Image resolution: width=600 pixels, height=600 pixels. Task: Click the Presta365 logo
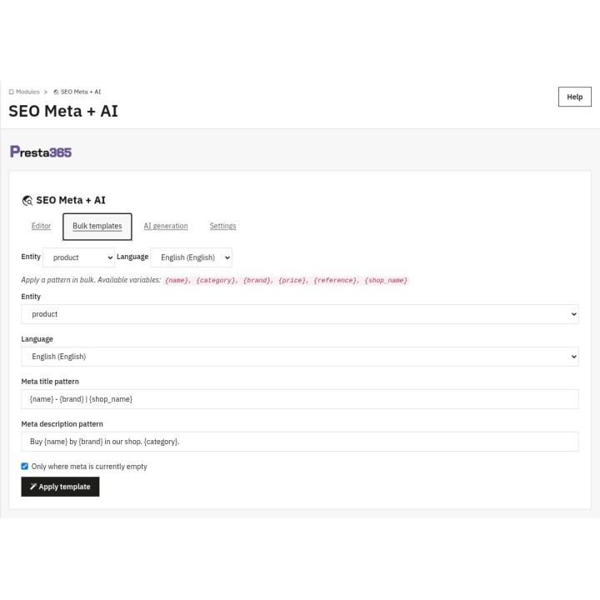pos(41,152)
